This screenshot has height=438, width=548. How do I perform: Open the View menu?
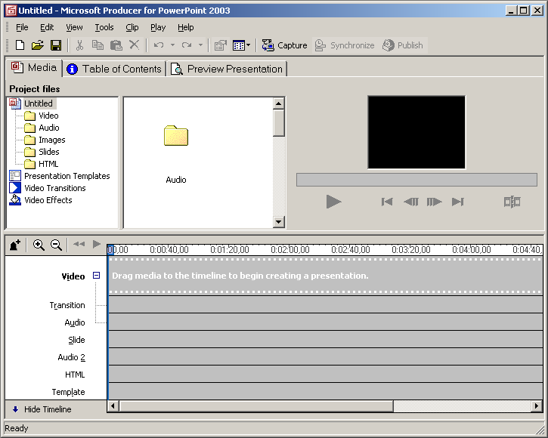74,27
